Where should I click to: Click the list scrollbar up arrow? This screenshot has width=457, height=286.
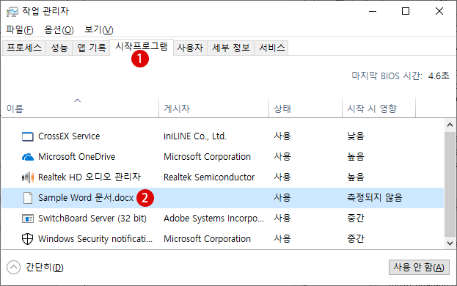coord(450,125)
